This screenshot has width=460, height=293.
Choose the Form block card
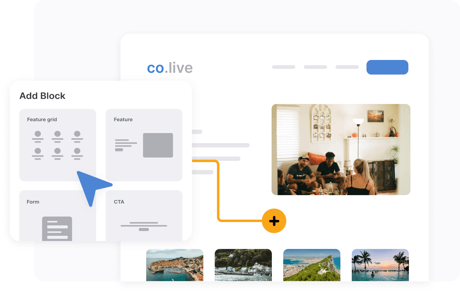pos(57,216)
